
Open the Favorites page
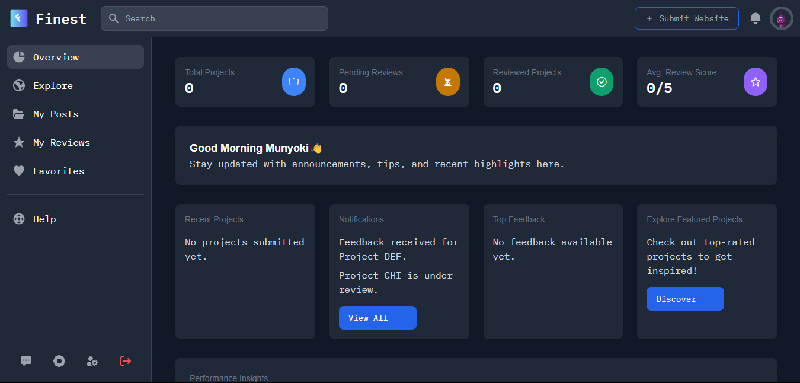click(x=75, y=171)
